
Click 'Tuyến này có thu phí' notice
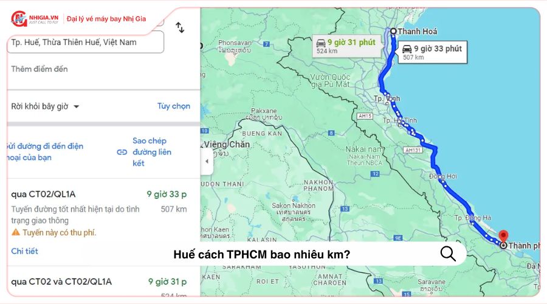(60, 232)
